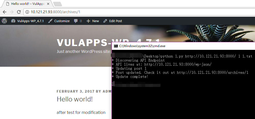
Task: Click Edit Post in admin bar
Action: 113,21
